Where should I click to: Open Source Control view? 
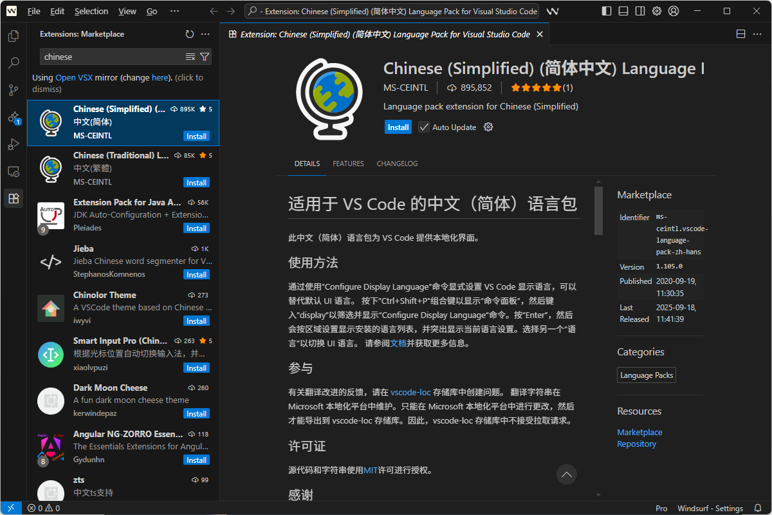(13, 90)
